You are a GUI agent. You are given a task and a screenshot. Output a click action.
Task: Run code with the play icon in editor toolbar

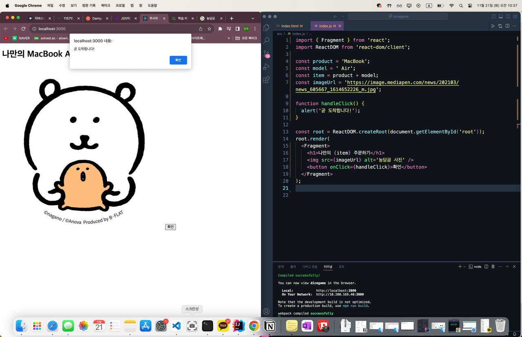click(x=493, y=26)
